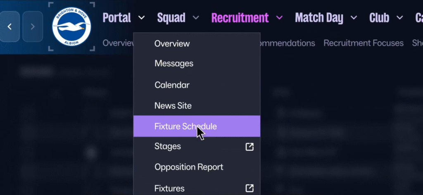This screenshot has height=195, width=423.
Task: Expand the Match Day dropdown chevron
Action: click(354, 18)
